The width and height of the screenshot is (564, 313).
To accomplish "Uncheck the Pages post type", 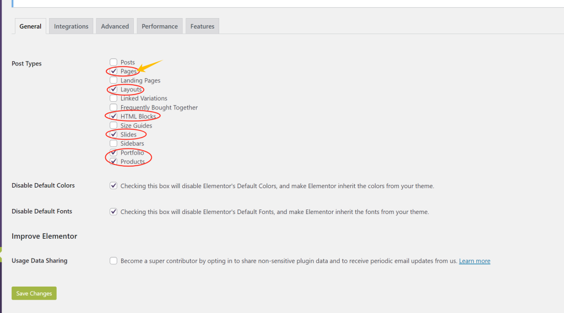I will point(113,72).
